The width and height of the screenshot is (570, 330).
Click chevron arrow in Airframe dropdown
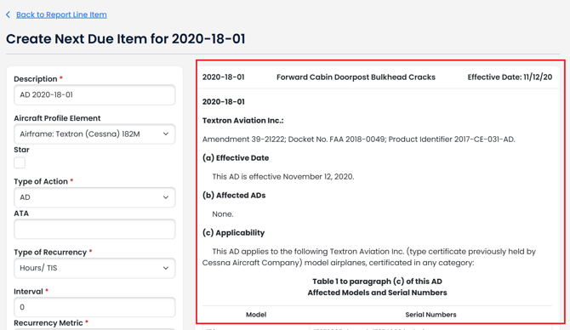click(x=166, y=134)
